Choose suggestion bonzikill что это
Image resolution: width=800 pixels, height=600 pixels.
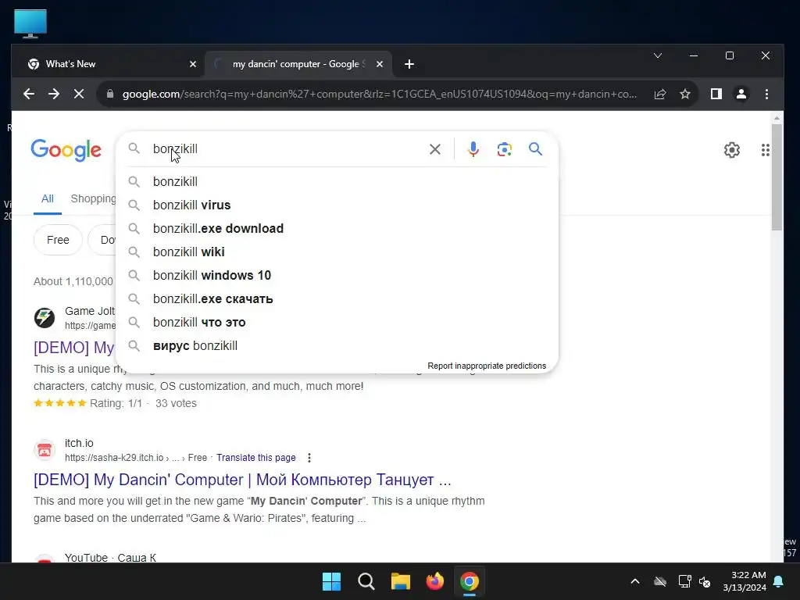click(x=337, y=323)
